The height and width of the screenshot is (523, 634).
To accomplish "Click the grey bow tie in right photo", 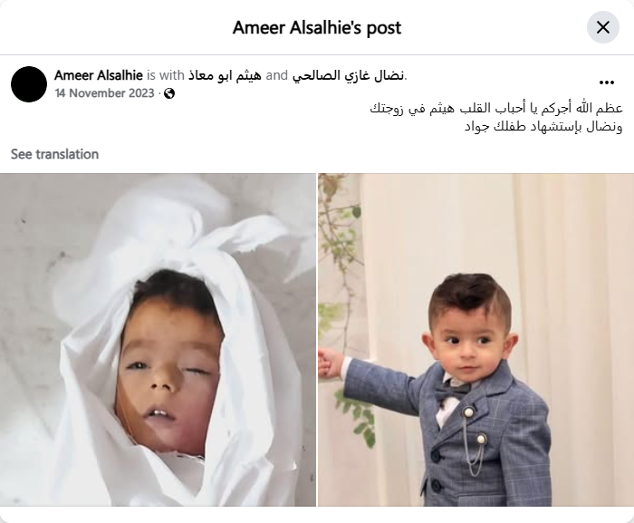I will tap(453, 391).
